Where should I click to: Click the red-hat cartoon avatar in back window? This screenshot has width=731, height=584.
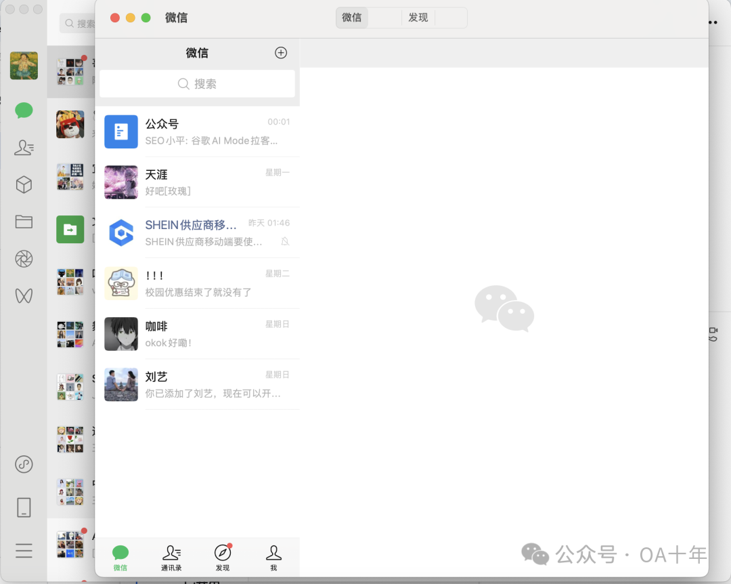pyautogui.click(x=70, y=124)
